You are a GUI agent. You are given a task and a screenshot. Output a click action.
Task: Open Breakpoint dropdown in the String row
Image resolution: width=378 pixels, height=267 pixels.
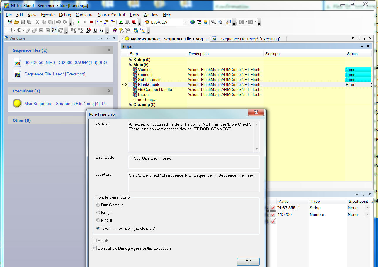click(x=367, y=207)
